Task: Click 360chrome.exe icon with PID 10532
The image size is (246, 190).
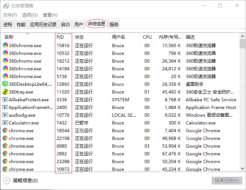Action: point(5,53)
